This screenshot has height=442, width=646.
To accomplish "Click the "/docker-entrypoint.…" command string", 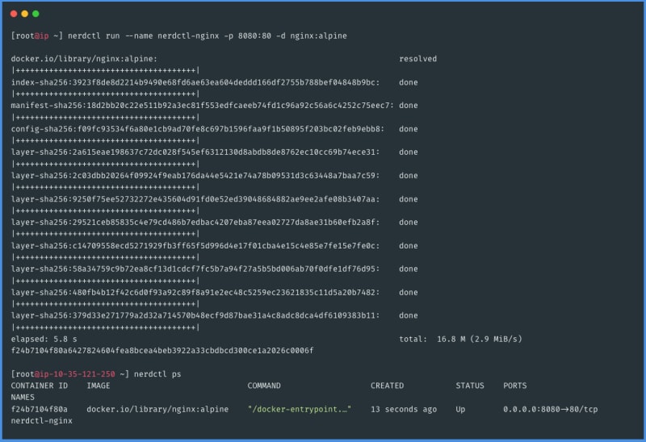I will [299, 409].
